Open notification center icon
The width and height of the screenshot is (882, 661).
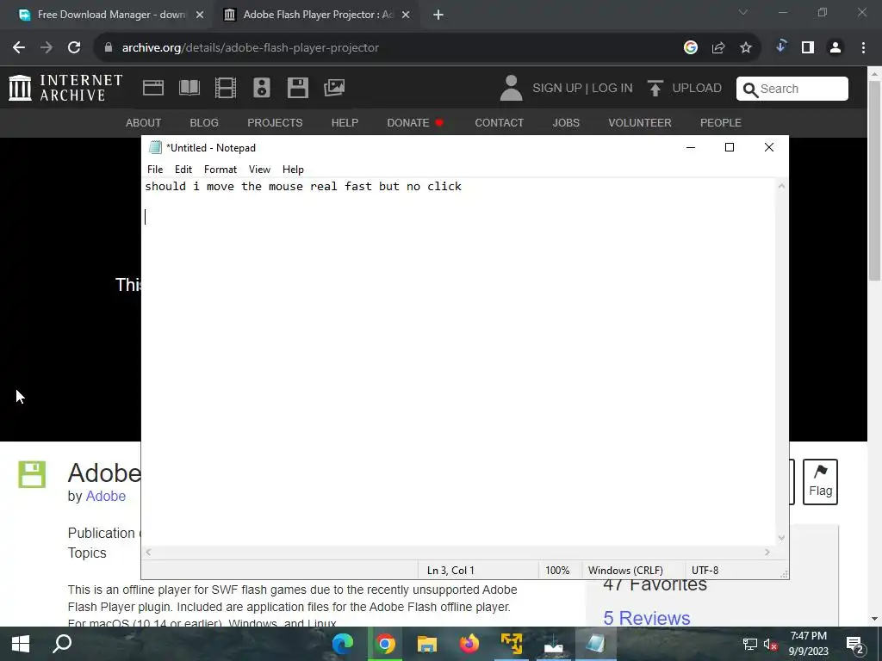(855, 644)
